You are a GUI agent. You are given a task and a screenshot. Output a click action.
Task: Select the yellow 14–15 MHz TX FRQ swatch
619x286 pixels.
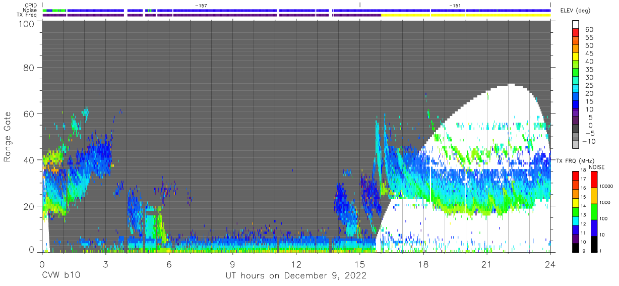click(x=576, y=203)
